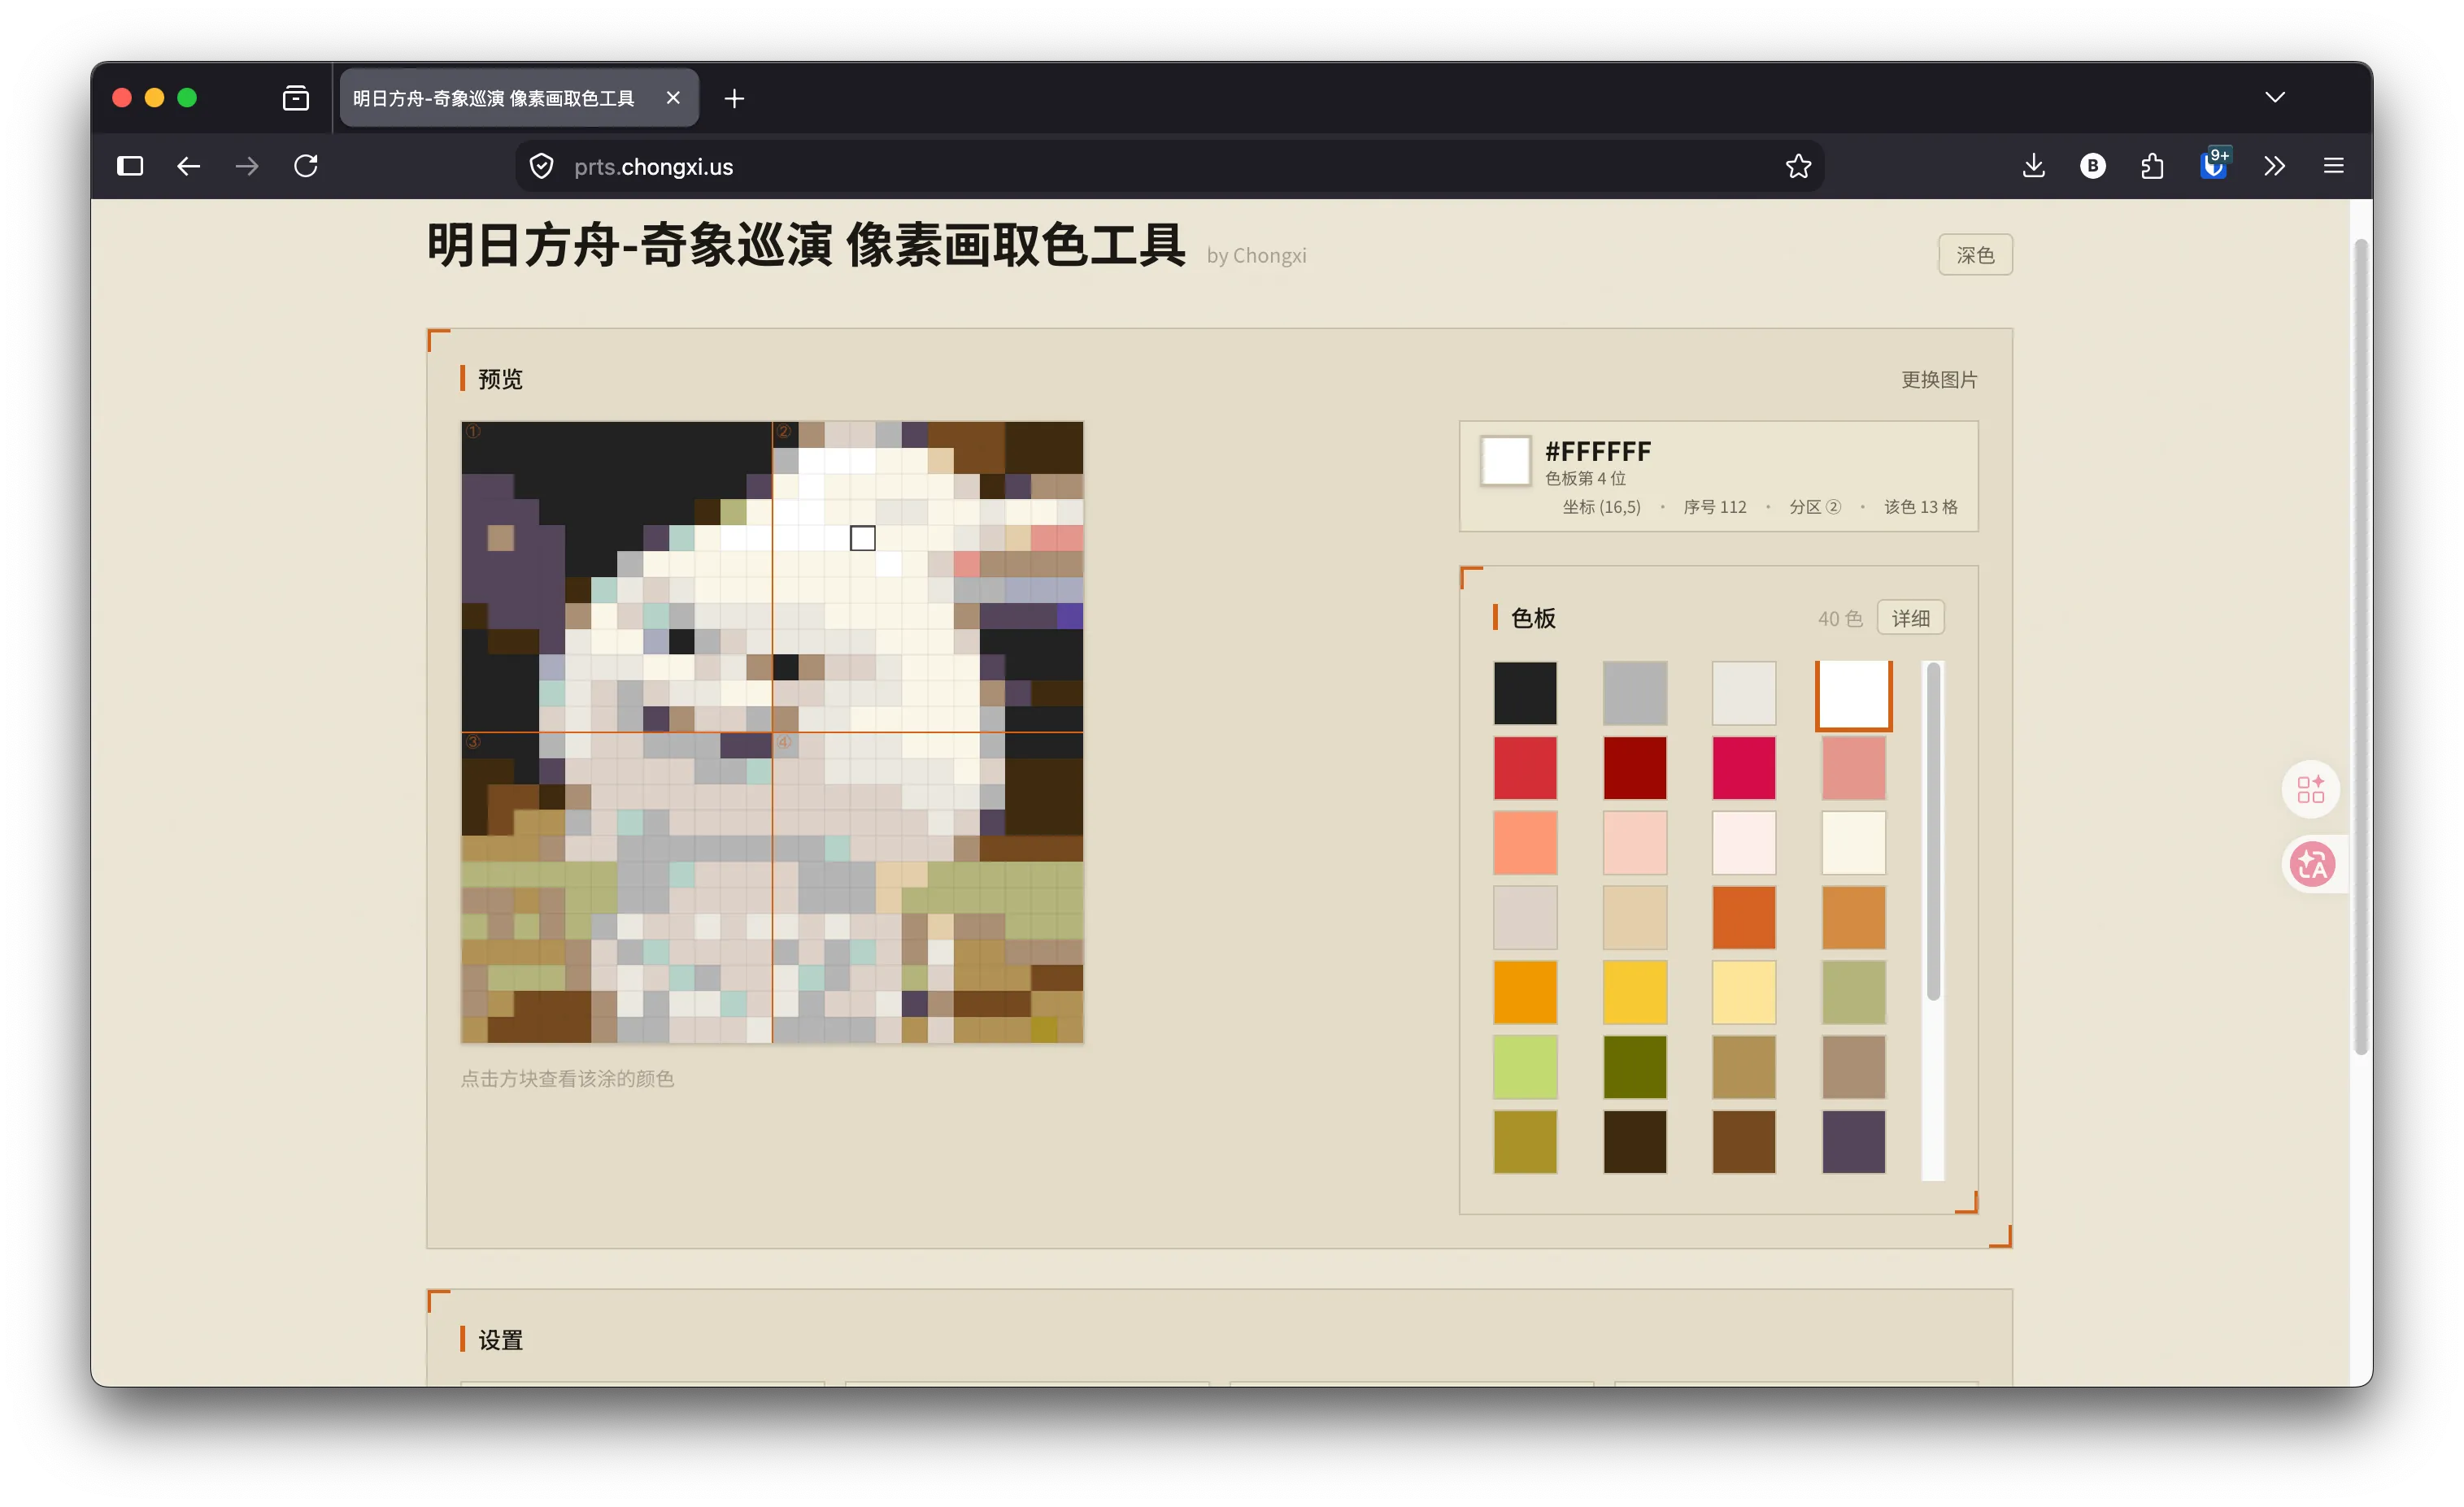Click the outlined selected pixel cell
Viewport: 2464px width, 1507px height.
(x=862, y=537)
